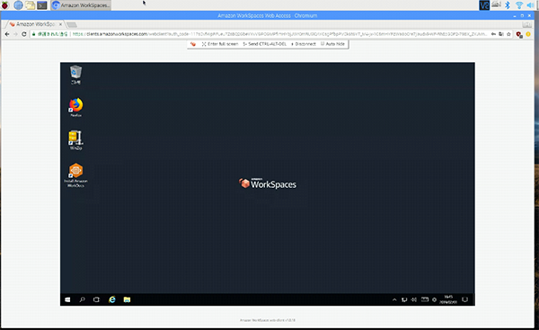The width and height of the screenshot is (539, 330).
Task: Open the Windows Action Center notifications
Action: tap(464, 299)
